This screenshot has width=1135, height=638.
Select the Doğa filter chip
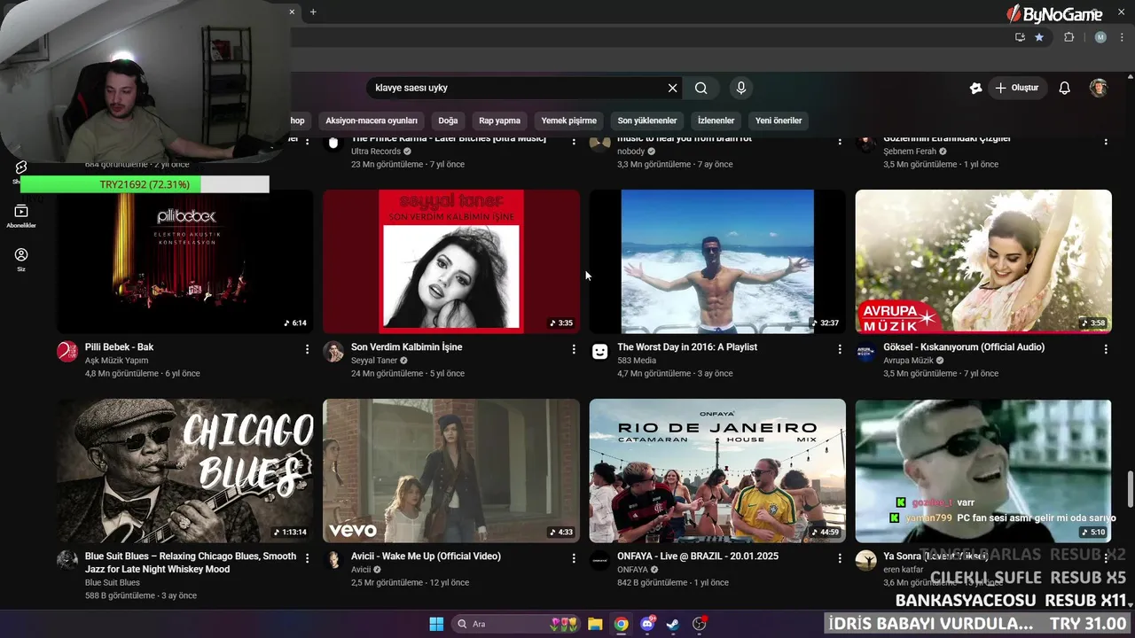point(448,121)
